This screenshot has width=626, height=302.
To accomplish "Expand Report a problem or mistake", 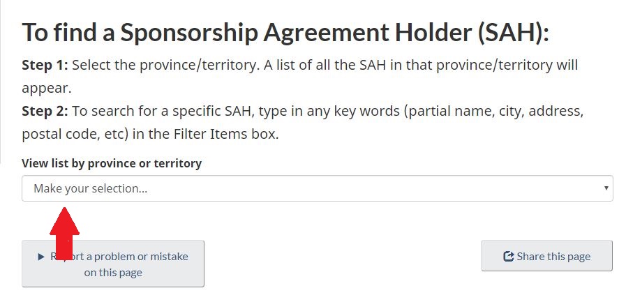I will [113, 264].
